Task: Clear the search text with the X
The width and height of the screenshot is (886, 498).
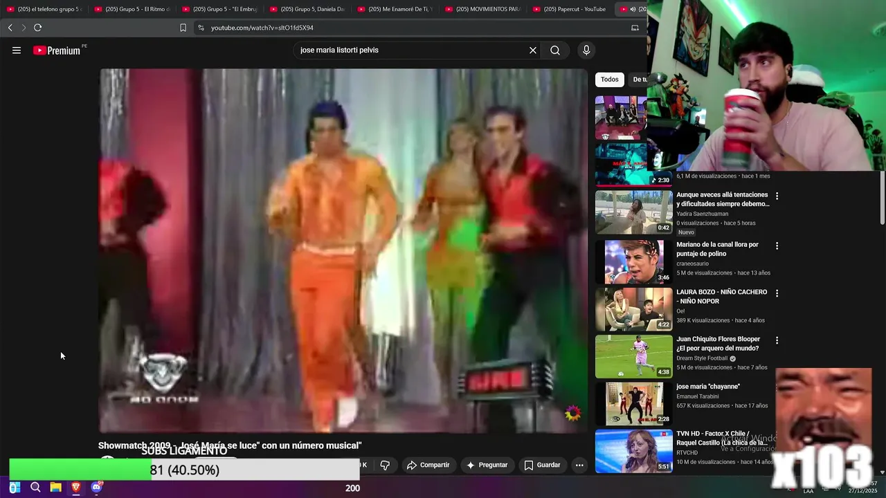Action: (533, 50)
